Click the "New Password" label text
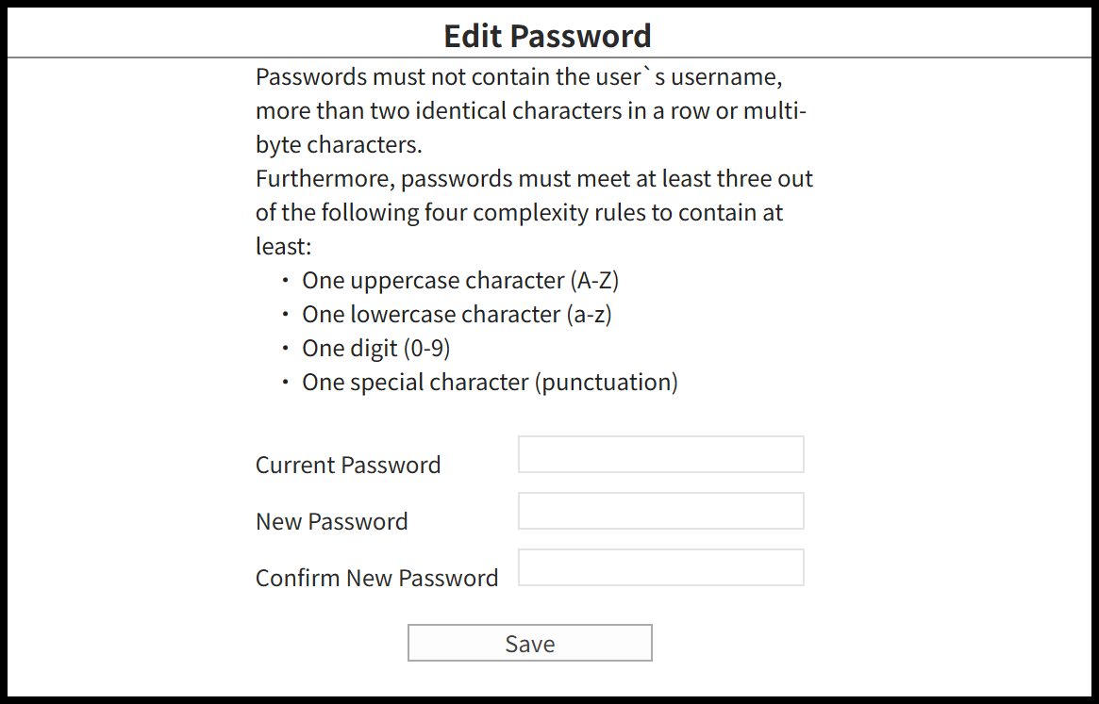 point(332,522)
